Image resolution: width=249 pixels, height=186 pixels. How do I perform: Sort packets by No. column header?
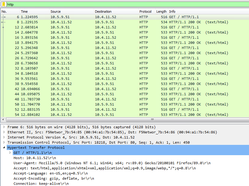(10, 11)
